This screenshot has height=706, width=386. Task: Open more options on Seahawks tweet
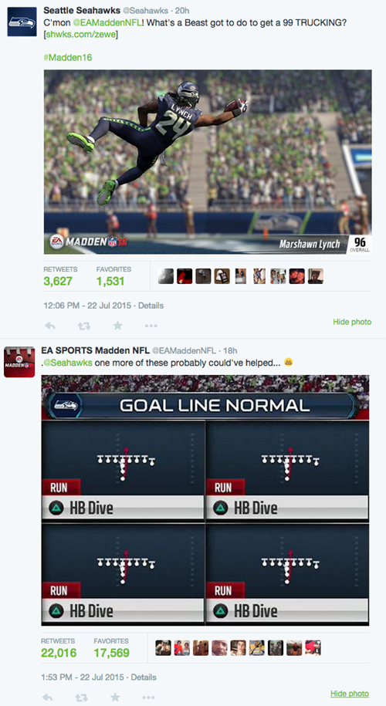(x=151, y=326)
